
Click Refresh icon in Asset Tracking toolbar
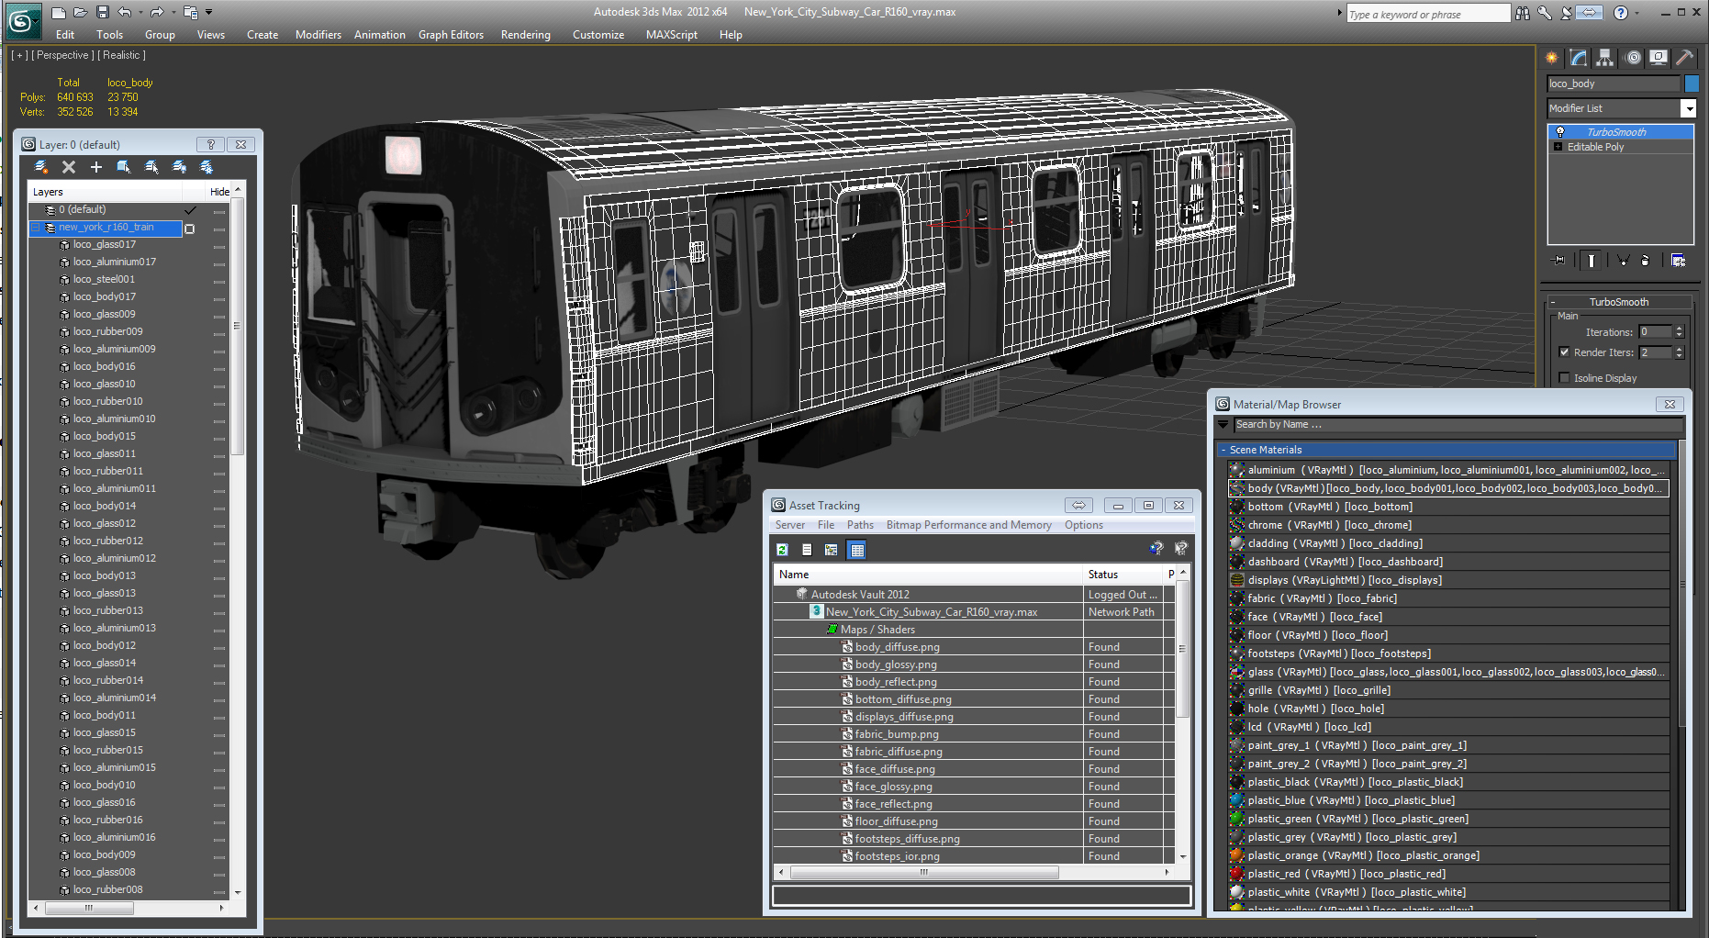783,550
